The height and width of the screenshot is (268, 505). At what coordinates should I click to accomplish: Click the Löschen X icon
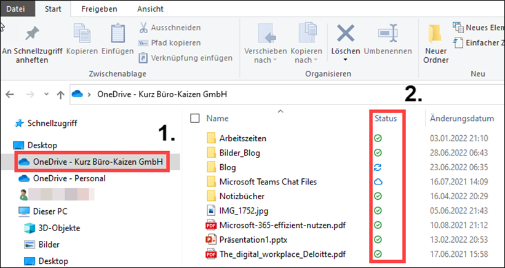pyautogui.click(x=345, y=33)
